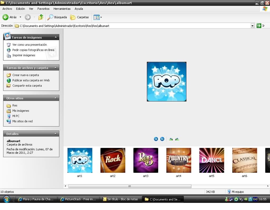This screenshot has height=210, width=270.
Task: Collapse the Otros sitios panel
Action: 56,98
